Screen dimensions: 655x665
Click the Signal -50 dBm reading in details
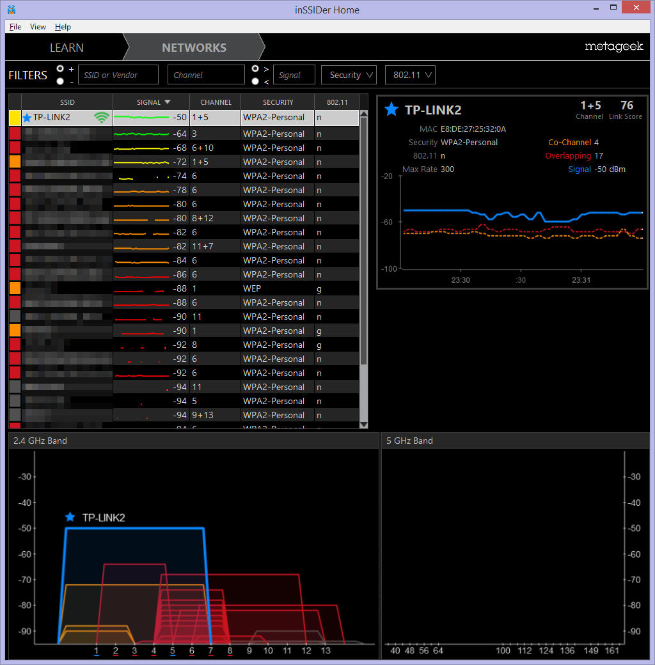(597, 169)
